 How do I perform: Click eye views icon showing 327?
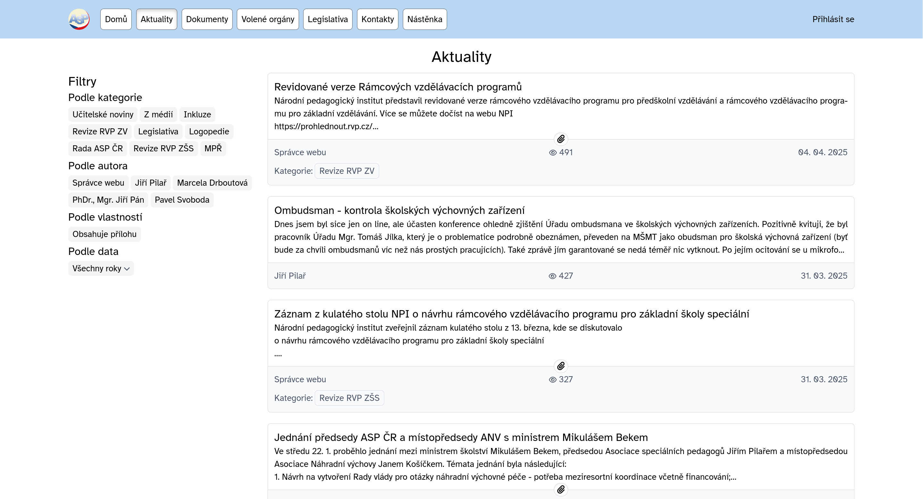click(553, 380)
